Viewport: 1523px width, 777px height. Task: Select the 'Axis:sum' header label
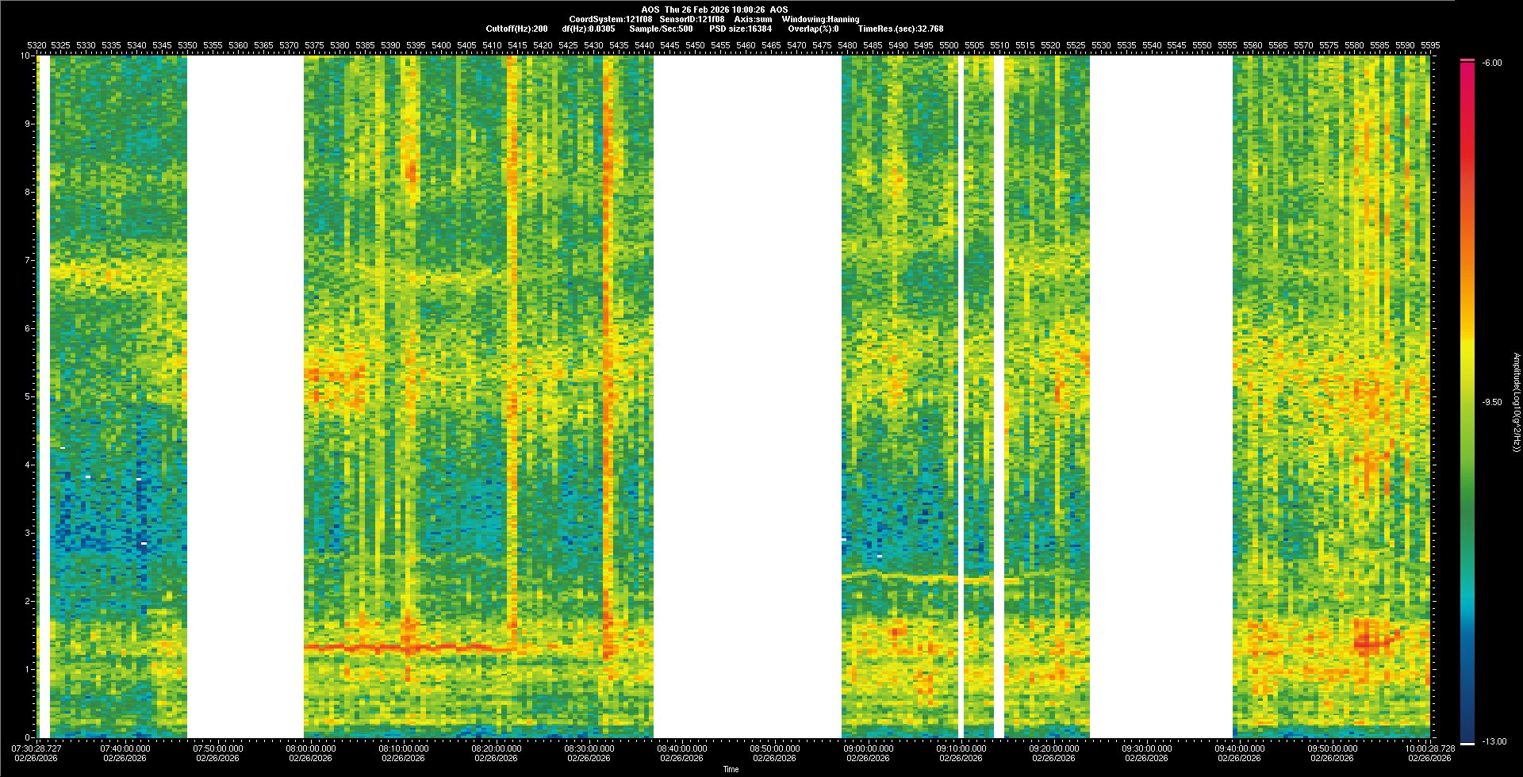(753, 19)
